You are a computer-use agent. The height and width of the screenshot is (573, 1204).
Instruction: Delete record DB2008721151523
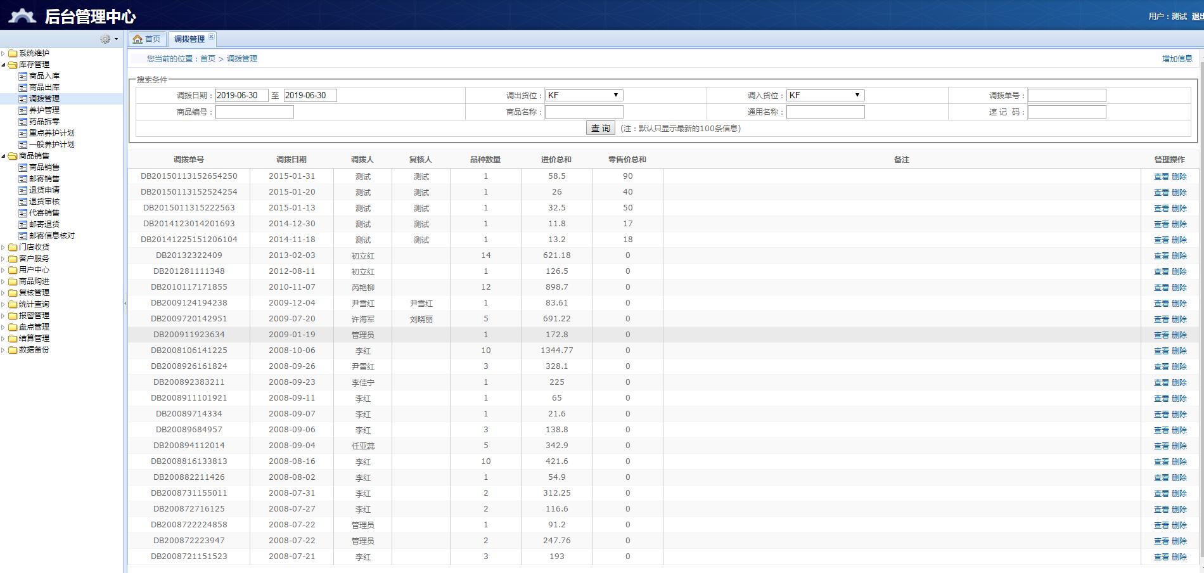pos(1179,557)
